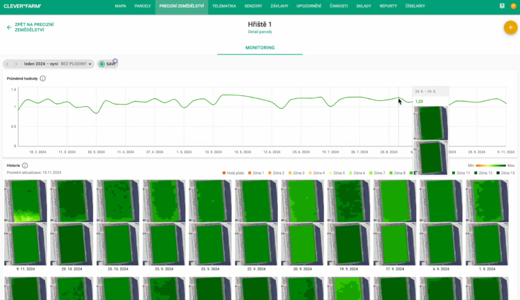Image resolution: width=520 pixels, height=300 pixels.
Task: Open info icon next to Průměrné hodnoty
Action: point(43,78)
